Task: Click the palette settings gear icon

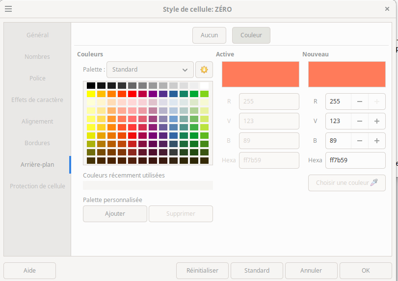Action: [x=204, y=70]
